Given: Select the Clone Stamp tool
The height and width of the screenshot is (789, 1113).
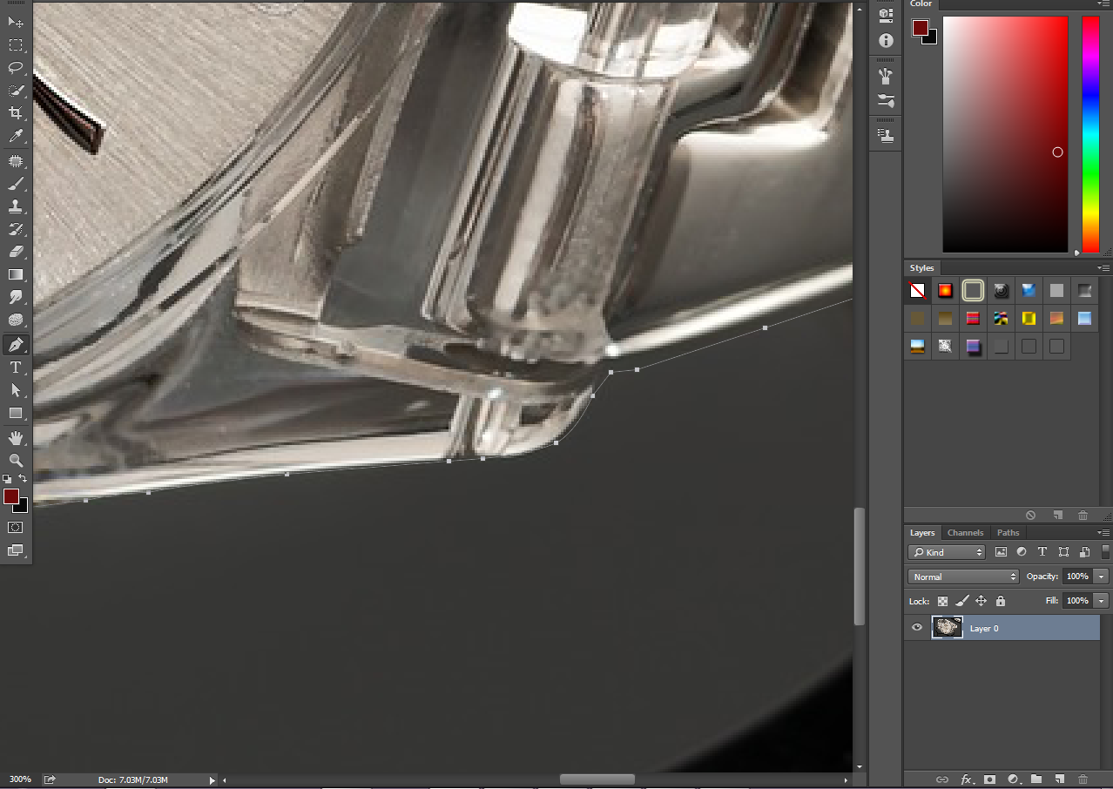Looking at the screenshot, I should (x=16, y=206).
